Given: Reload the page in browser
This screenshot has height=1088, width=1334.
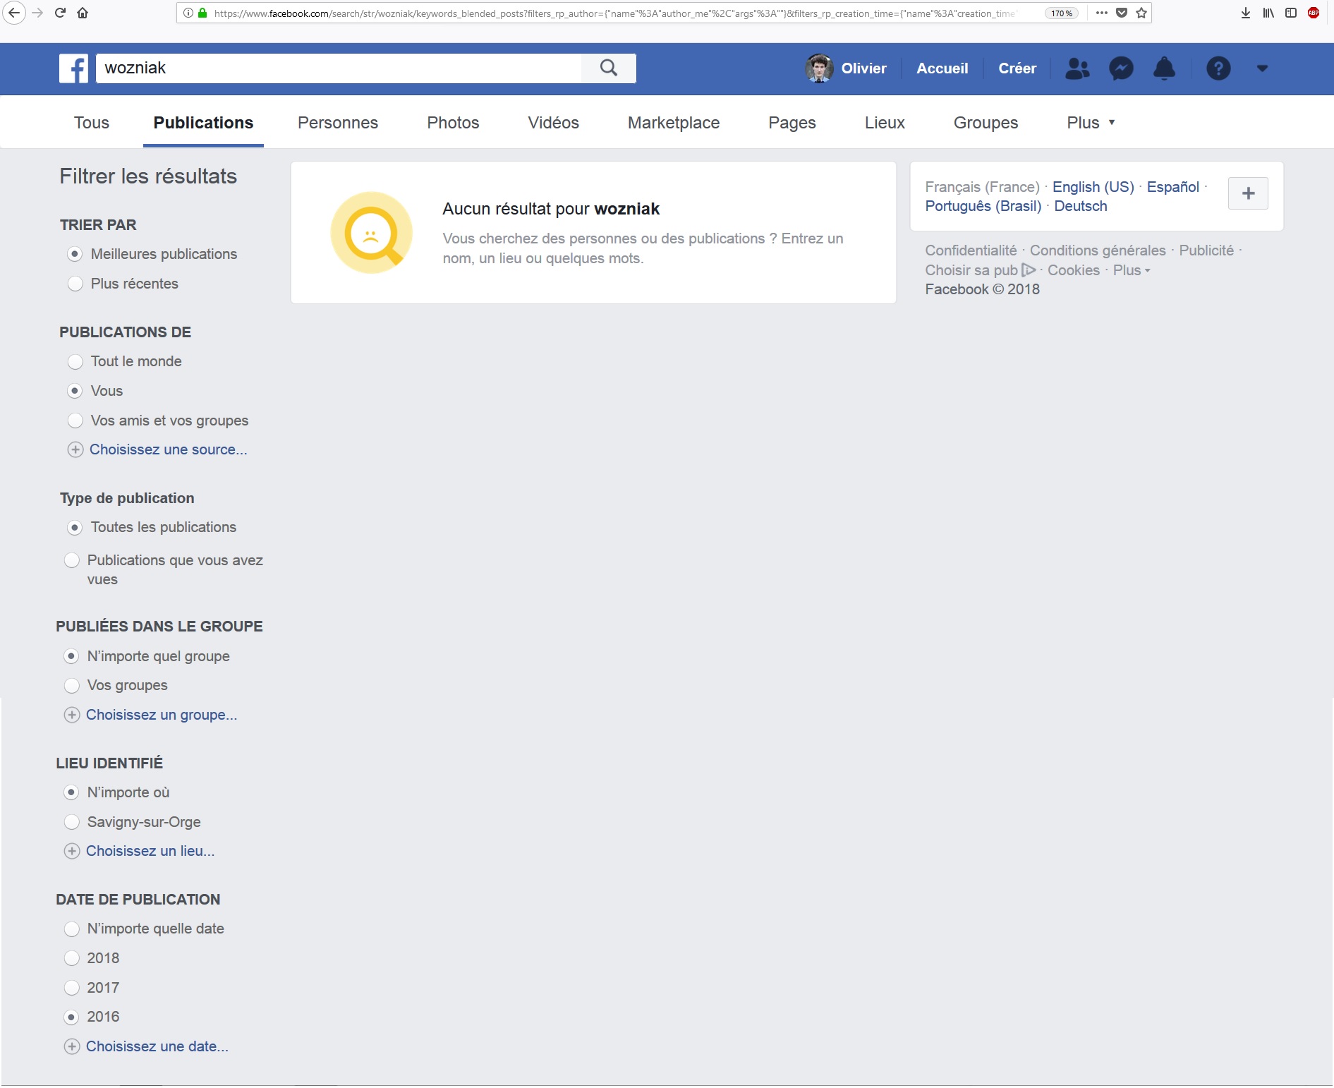Looking at the screenshot, I should [x=60, y=13].
